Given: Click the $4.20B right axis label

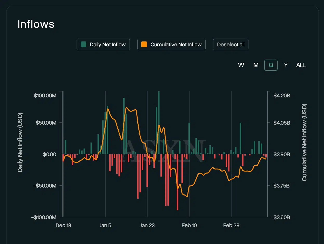Looking at the screenshot, I should 282,96.
